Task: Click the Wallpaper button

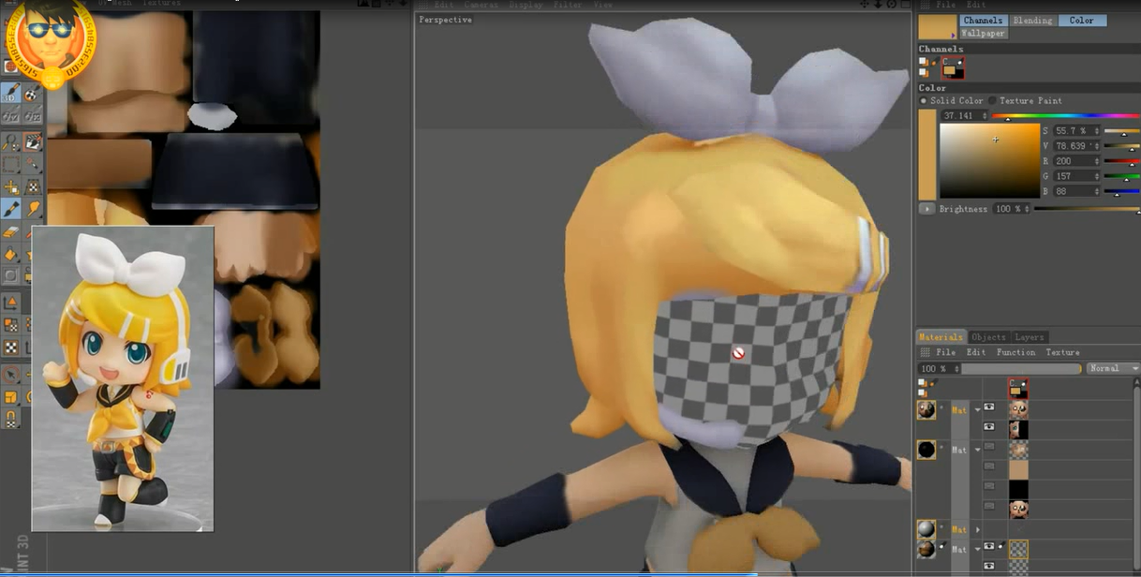Action: (x=983, y=33)
